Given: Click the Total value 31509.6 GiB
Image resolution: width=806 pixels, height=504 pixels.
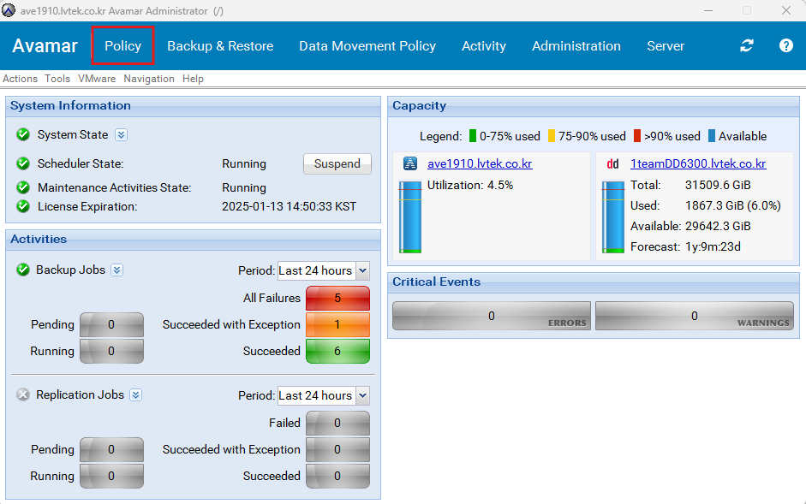Looking at the screenshot, I should coord(718,185).
